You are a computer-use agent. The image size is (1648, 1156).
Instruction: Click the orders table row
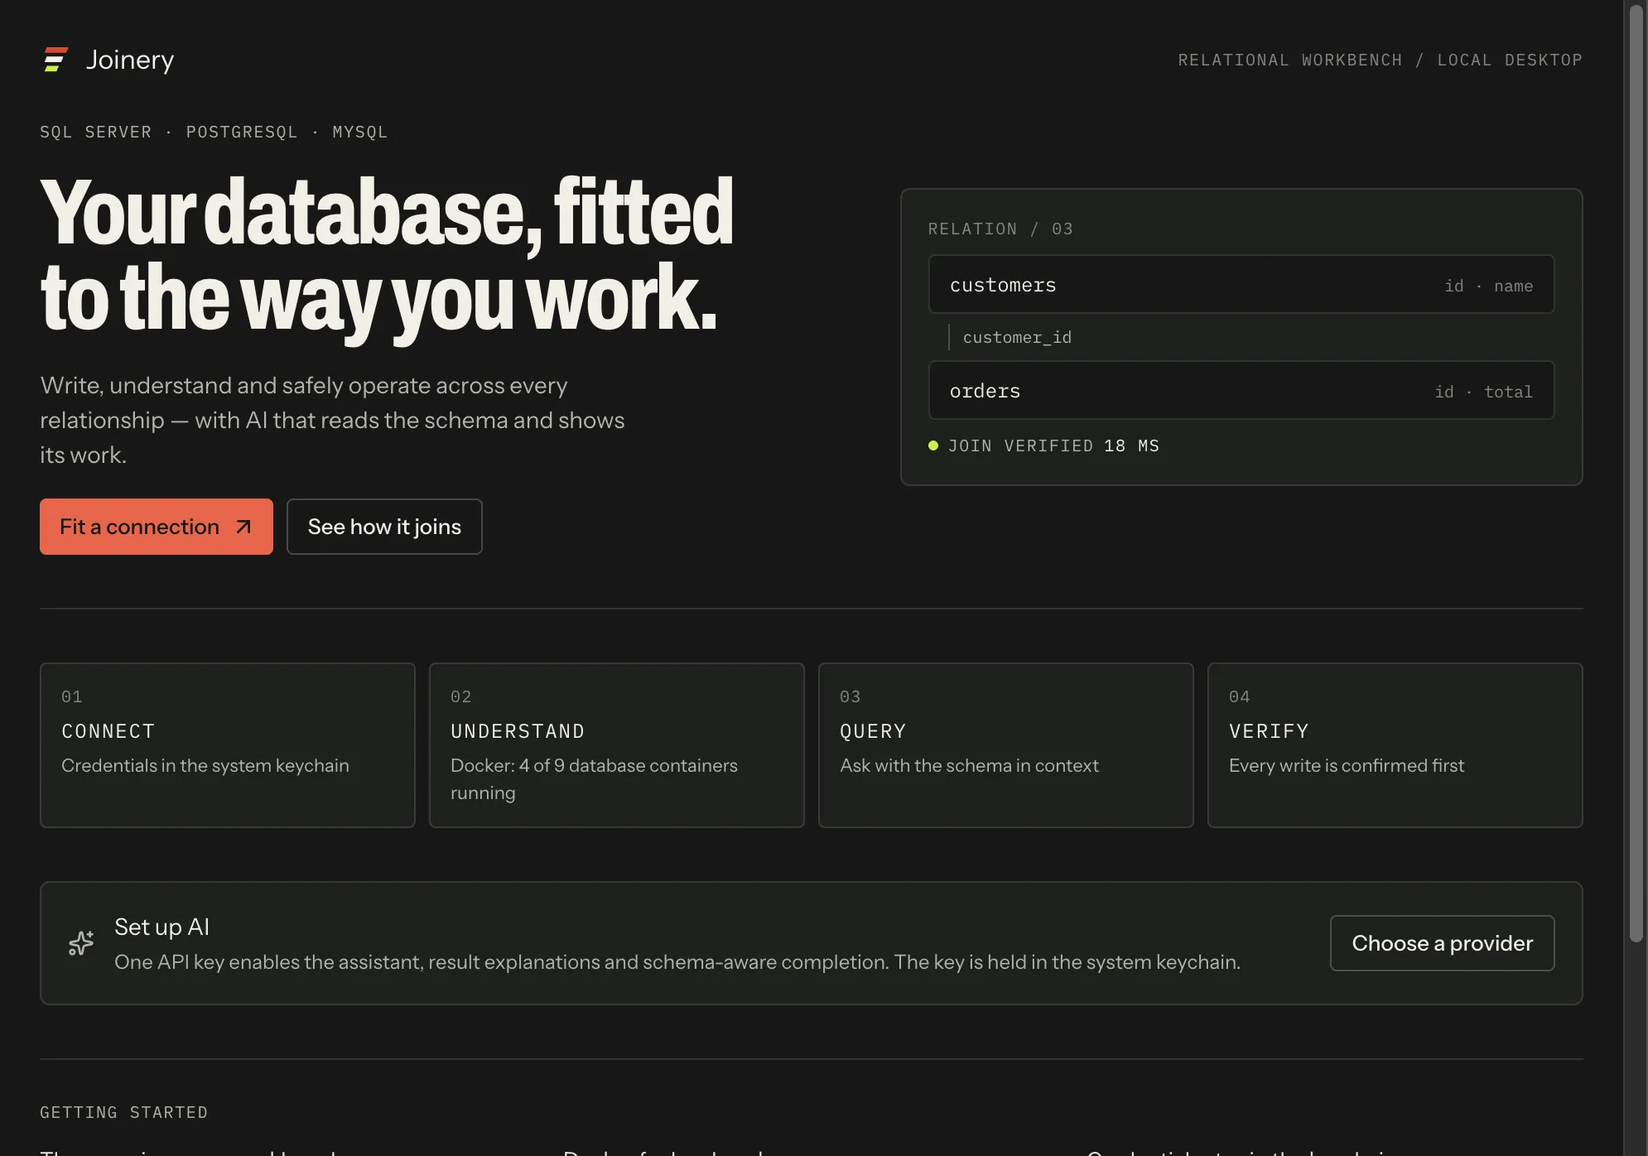(1241, 390)
